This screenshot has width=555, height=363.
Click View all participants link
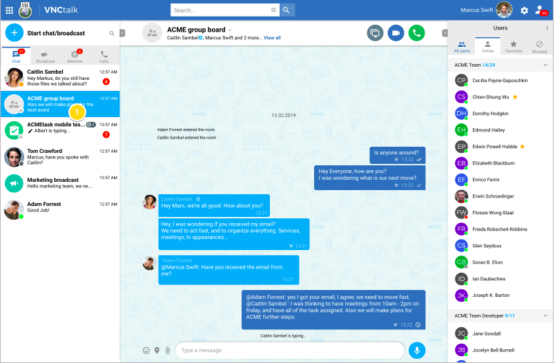[x=272, y=38]
